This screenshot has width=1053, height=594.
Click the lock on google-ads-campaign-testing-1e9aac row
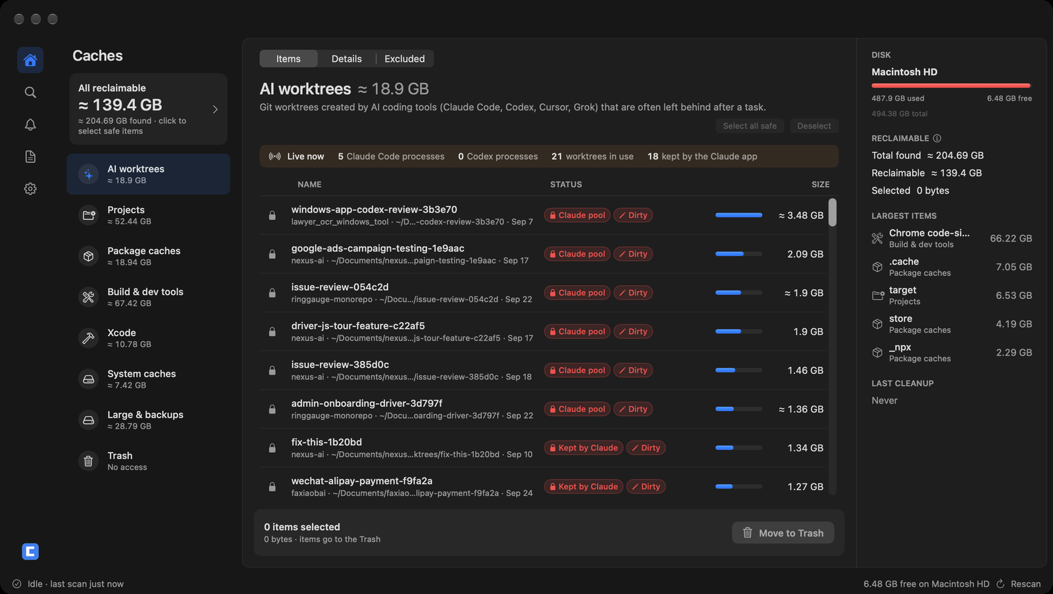coord(272,254)
